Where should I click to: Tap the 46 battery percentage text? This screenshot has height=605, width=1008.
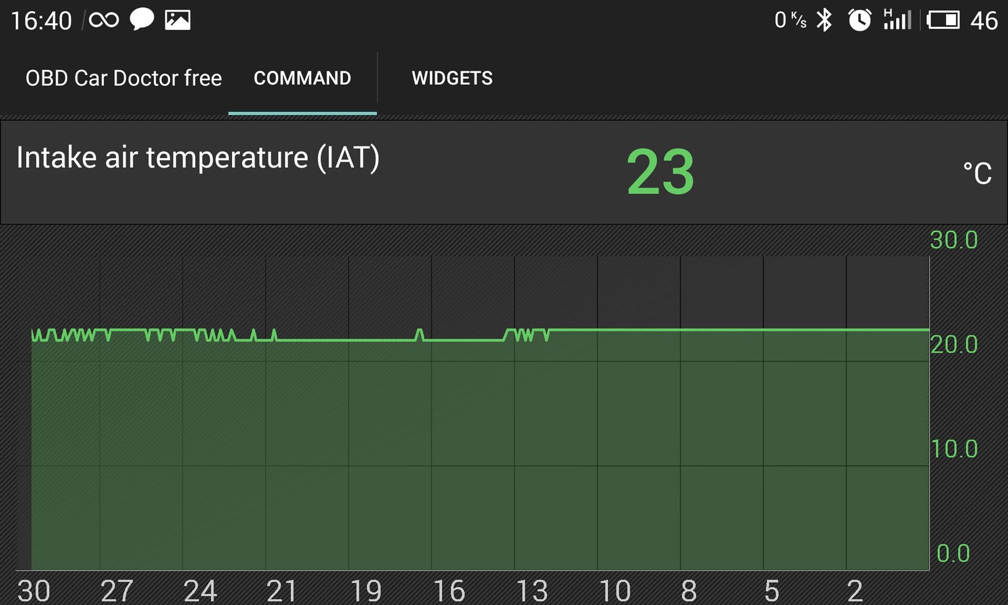point(984,21)
